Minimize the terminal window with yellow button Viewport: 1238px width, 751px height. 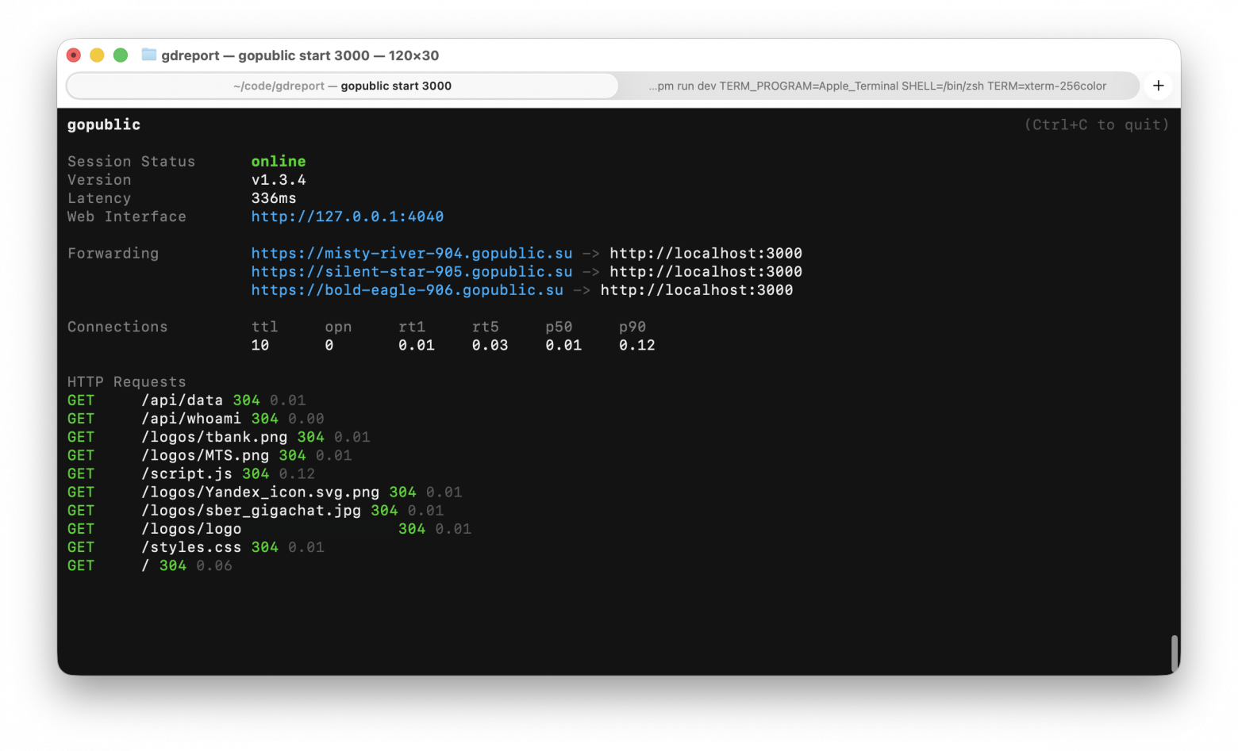pyautogui.click(x=97, y=55)
